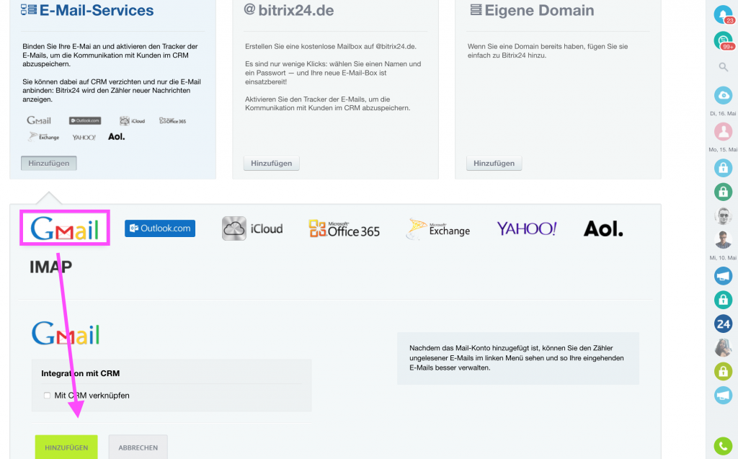Open chat with the woman's photo avatar
Image resolution: width=738 pixels, height=459 pixels.
724,348
